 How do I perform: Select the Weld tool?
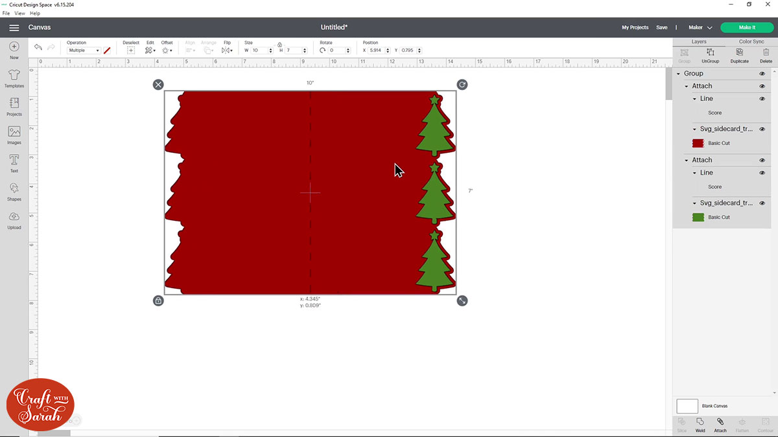point(700,425)
